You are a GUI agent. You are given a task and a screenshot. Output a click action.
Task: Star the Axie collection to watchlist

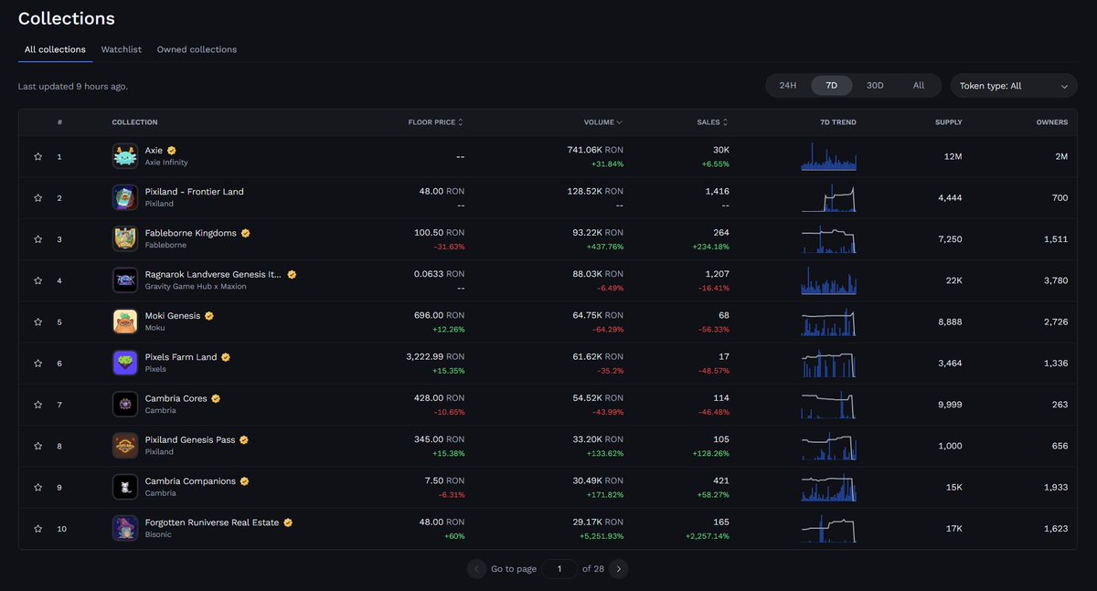click(x=38, y=157)
